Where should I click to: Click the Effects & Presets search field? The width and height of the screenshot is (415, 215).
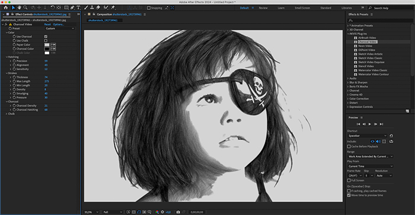[x=380, y=20]
